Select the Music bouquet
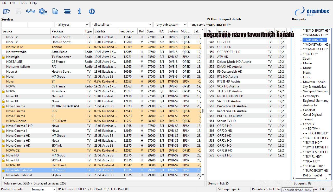This screenshot has width=333, height=192. click(x=307, y=68)
